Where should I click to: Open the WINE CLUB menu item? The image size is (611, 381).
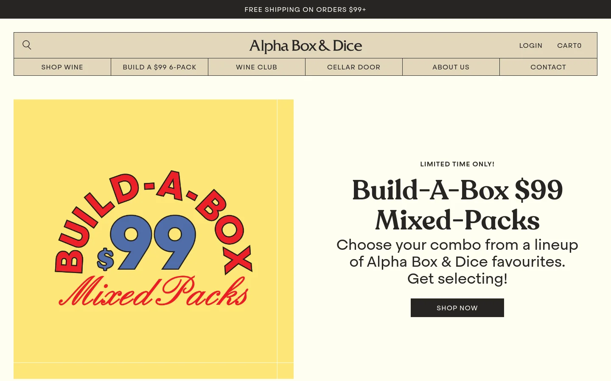pyautogui.click(x=257, y=67)
